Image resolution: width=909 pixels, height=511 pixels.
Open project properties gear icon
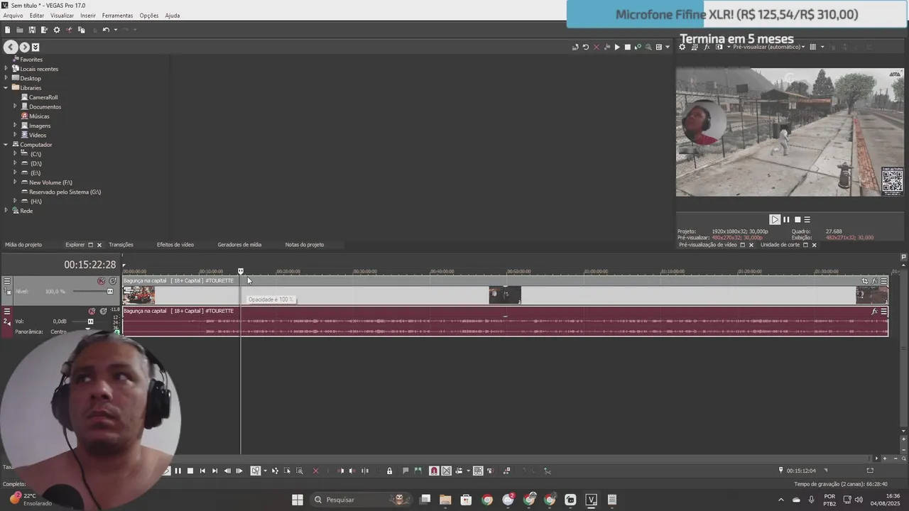point(57,30)
